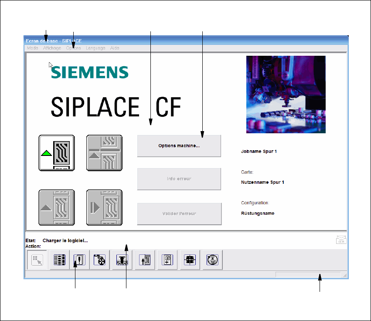Open the Mode menu
This screenshot has height=321, width=371.
(x=32, y=48)
